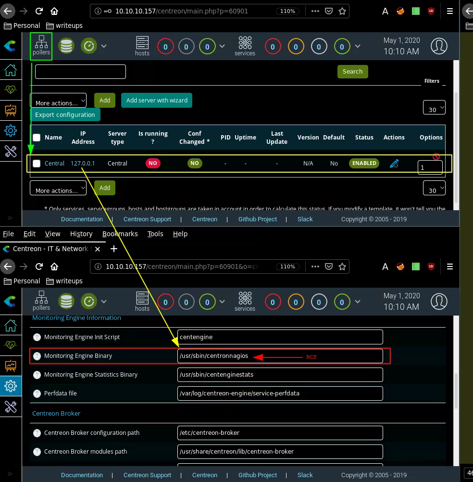Open the user profile icon at top right
This screenshot has height=482, width=473.
tap(438, 46)
